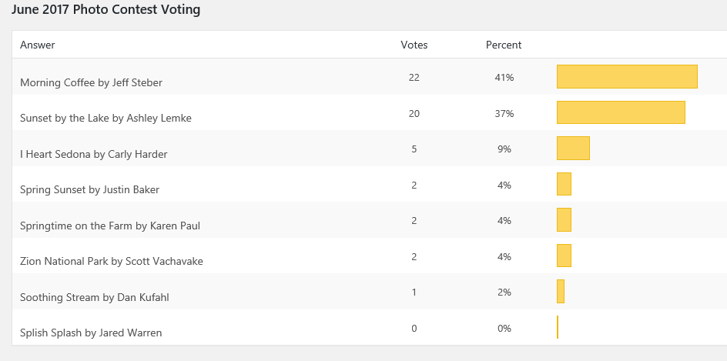Click the vote count 5 for I Heart Sedona
Image resolution: width=727 pixels, height=361 pixels.
click(414, 149)
